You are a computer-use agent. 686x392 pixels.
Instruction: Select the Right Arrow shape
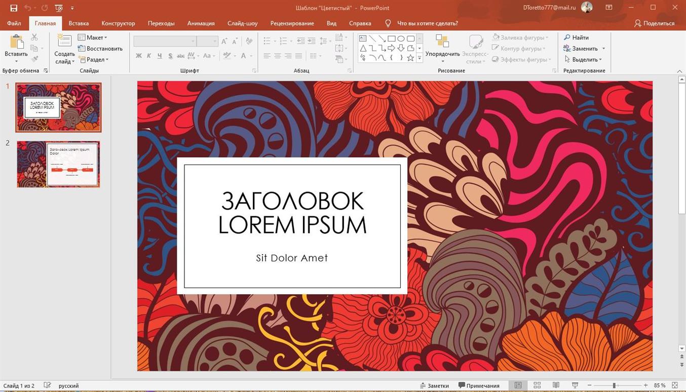391,48
